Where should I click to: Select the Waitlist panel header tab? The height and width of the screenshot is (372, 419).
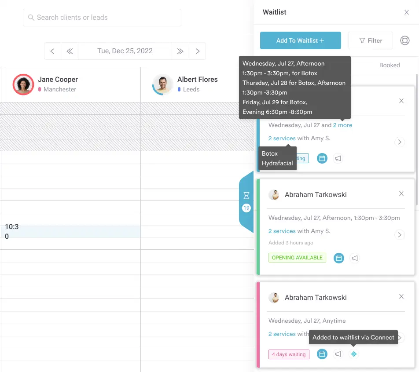pyautogui.click(x=274, y=12)
